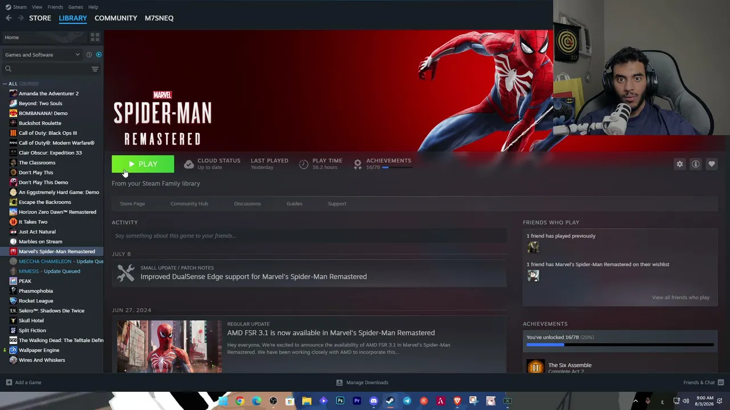
Task: Open The Six Assemble achievement icon
Action: pyautogui.click(x=536, y=367)
